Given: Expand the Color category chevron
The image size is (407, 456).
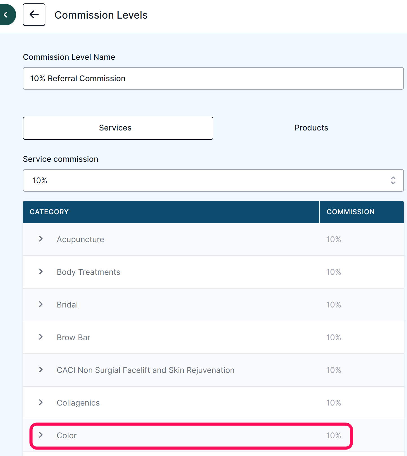Looking at the screenshot, I should [x=41, y=435].
